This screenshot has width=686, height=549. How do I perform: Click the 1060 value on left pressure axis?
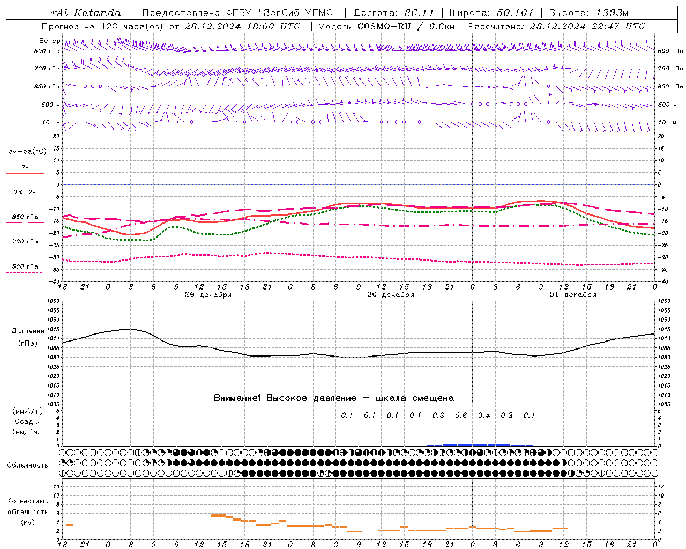pos(54,301)
